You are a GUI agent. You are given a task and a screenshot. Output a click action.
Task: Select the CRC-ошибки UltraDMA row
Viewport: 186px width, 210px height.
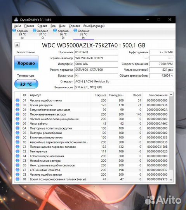[92, 170]
